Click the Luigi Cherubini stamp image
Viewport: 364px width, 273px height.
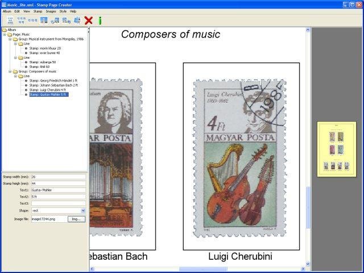(x=239, y=158)
